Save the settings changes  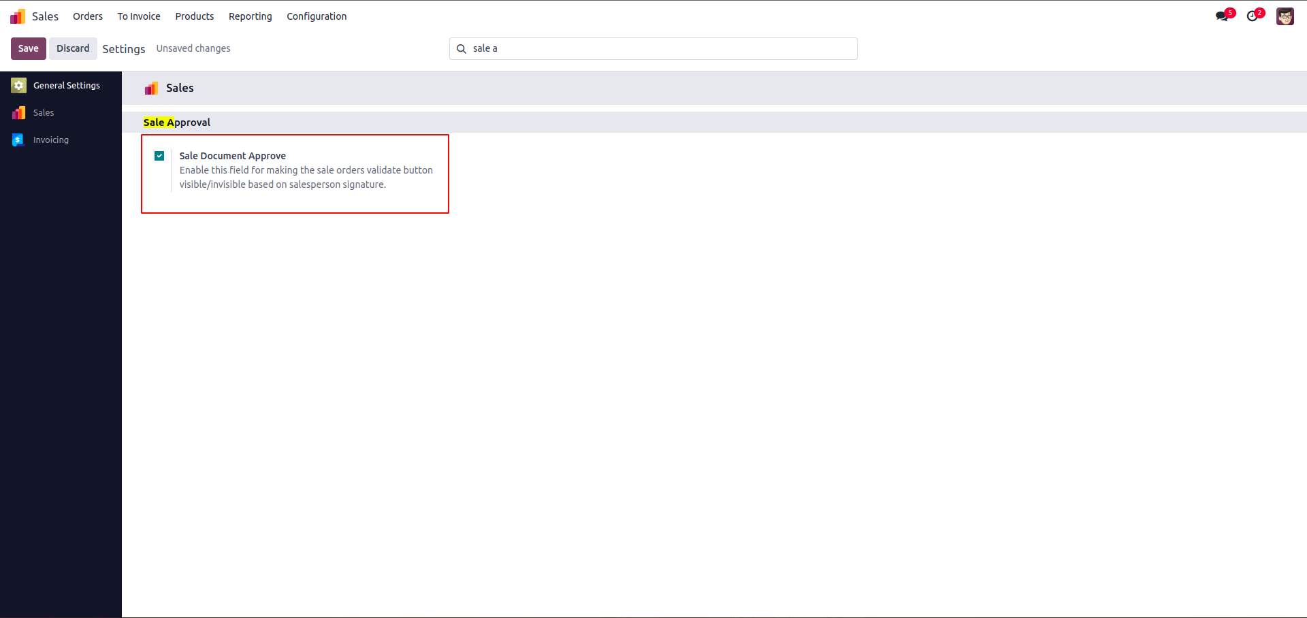tap(29, 48)
